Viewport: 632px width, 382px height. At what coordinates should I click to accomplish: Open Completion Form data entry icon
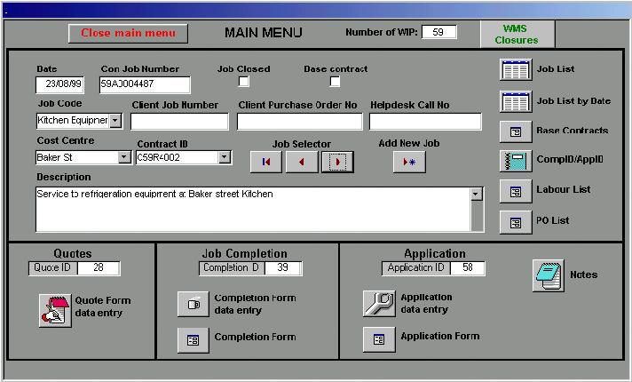point(194,304)
